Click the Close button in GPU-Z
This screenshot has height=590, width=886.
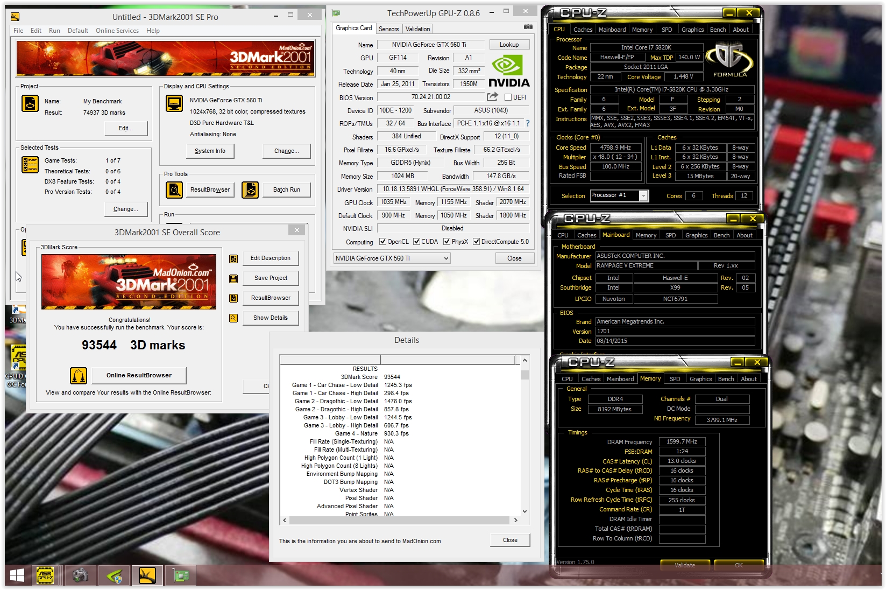point(514,258)
